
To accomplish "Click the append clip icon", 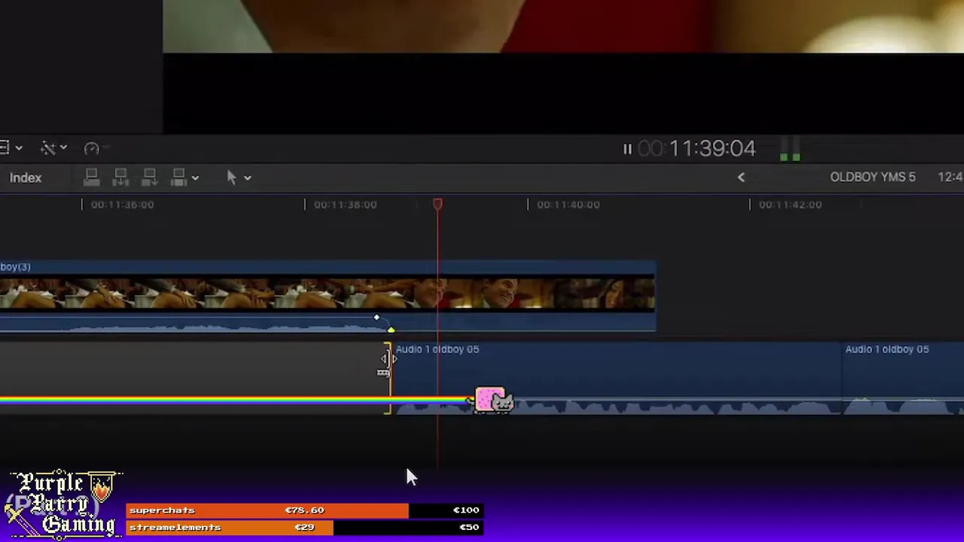I will [149, 178].
